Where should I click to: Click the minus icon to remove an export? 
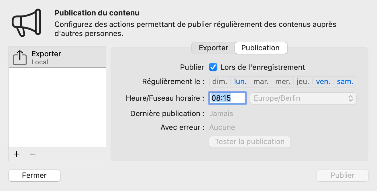point(32,154)
